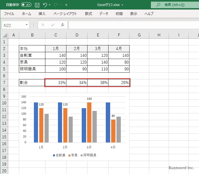Viewport: 199px width, 174px height.
Task: Select column A header
Action: 14,35
